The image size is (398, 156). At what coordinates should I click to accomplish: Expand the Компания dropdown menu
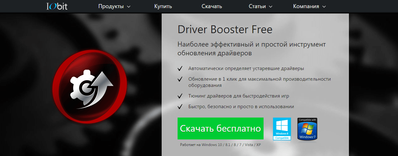click(x=310, y=6)
